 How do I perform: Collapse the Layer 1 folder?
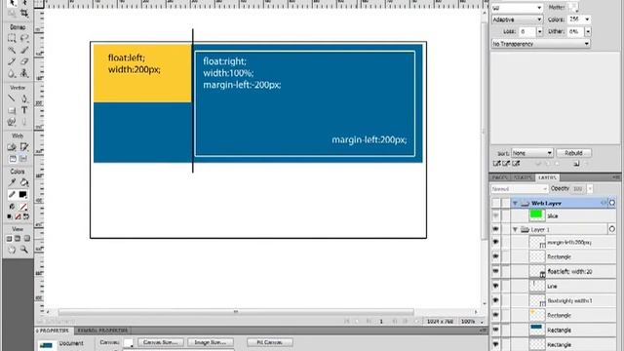[x=515, y=230]
